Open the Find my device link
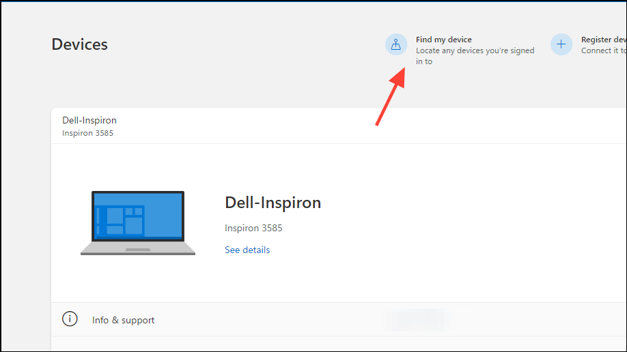This screenshot has width=627, height=352. [443, 40]
